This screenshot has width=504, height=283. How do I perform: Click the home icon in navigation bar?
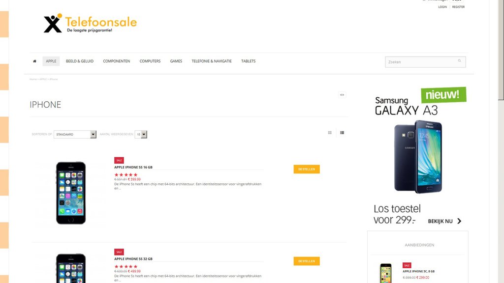[35, 61]
